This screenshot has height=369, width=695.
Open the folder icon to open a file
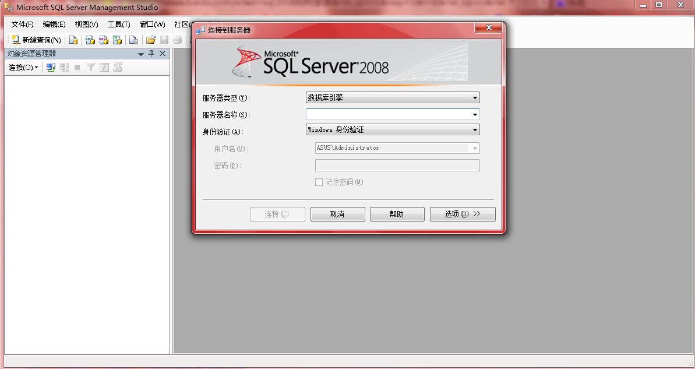(x=150, y=40)
